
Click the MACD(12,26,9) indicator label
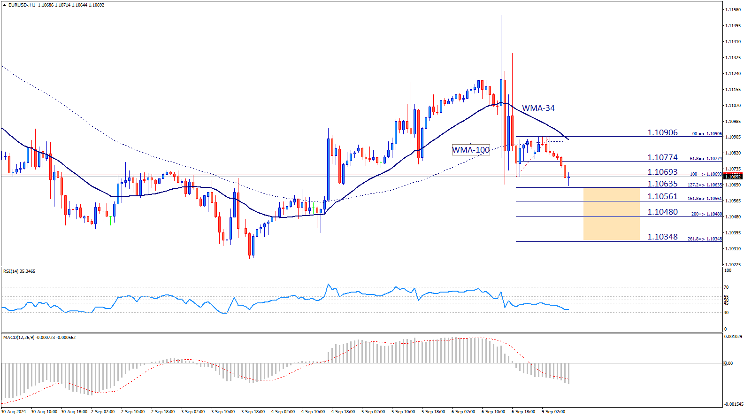(39, 338)
